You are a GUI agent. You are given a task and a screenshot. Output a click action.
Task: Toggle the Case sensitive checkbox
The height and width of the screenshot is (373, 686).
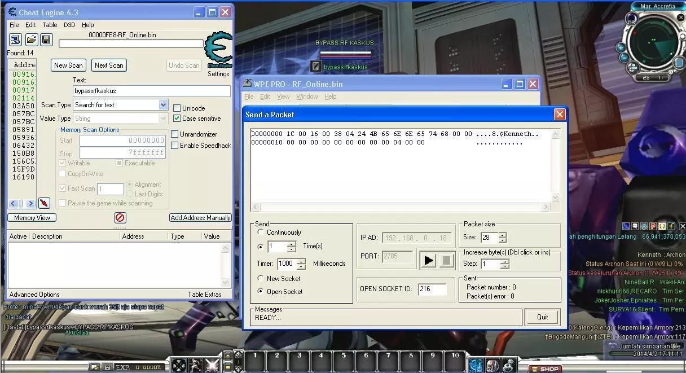pyautogui.click(x=177, y=119)
